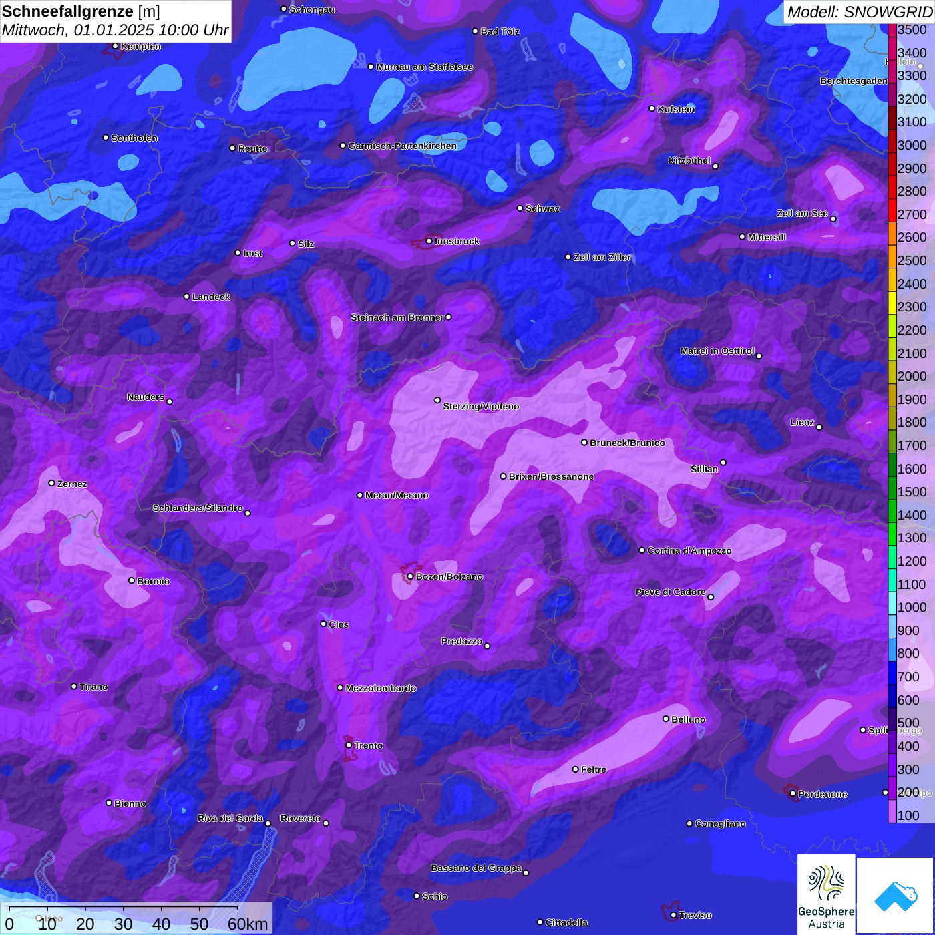Click the 'Sterzing/Vipiteno' label
Viewport: 935px width, 935px height.
click(x=481, y=406)
